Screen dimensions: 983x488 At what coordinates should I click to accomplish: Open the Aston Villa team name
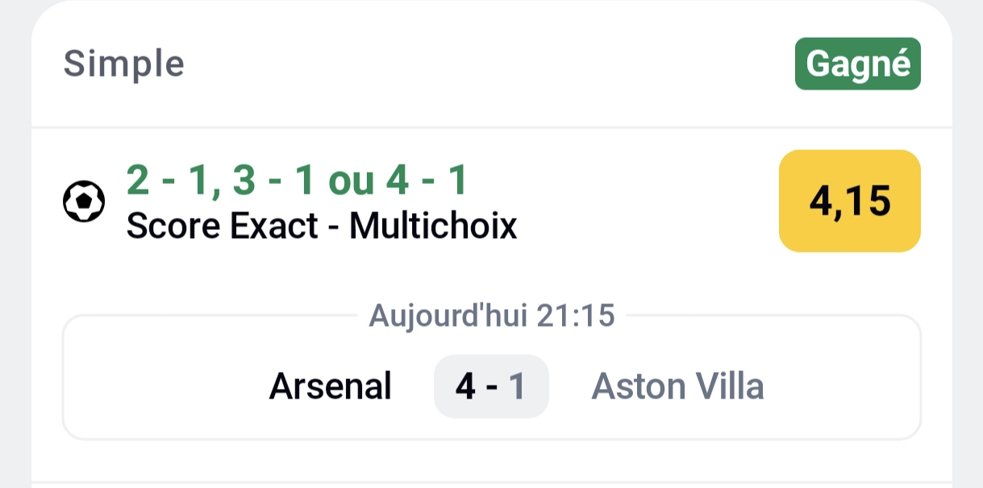pyautogui.click(x=677, y=386)
